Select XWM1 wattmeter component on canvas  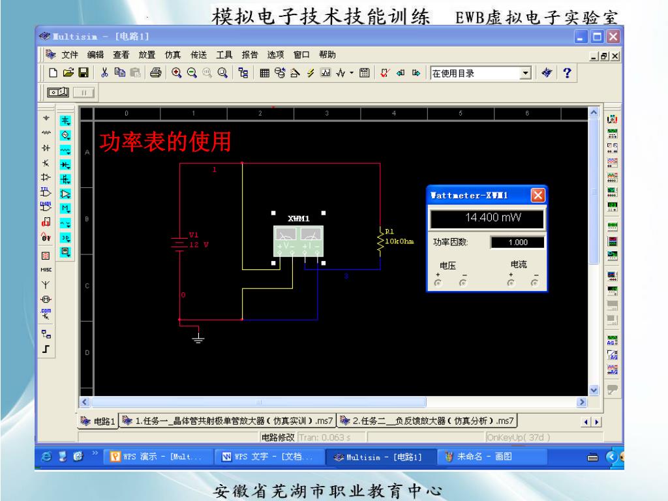(298, 241)
